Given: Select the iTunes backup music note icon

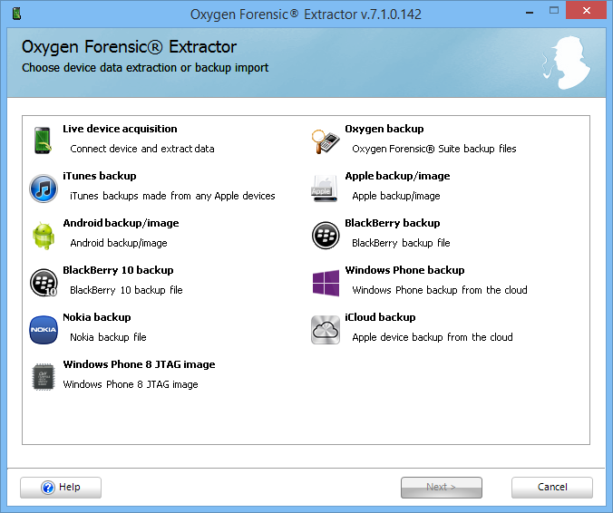Looking at the screenshot, I should [x=44, y=189].
